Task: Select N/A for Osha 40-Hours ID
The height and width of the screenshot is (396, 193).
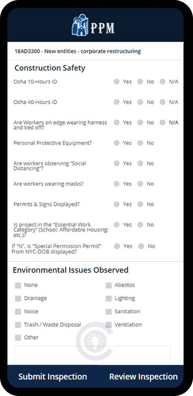Action: 163,102
